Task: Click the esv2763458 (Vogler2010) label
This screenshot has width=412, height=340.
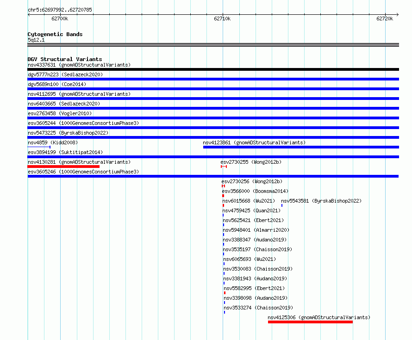Action: click(60, 113)
